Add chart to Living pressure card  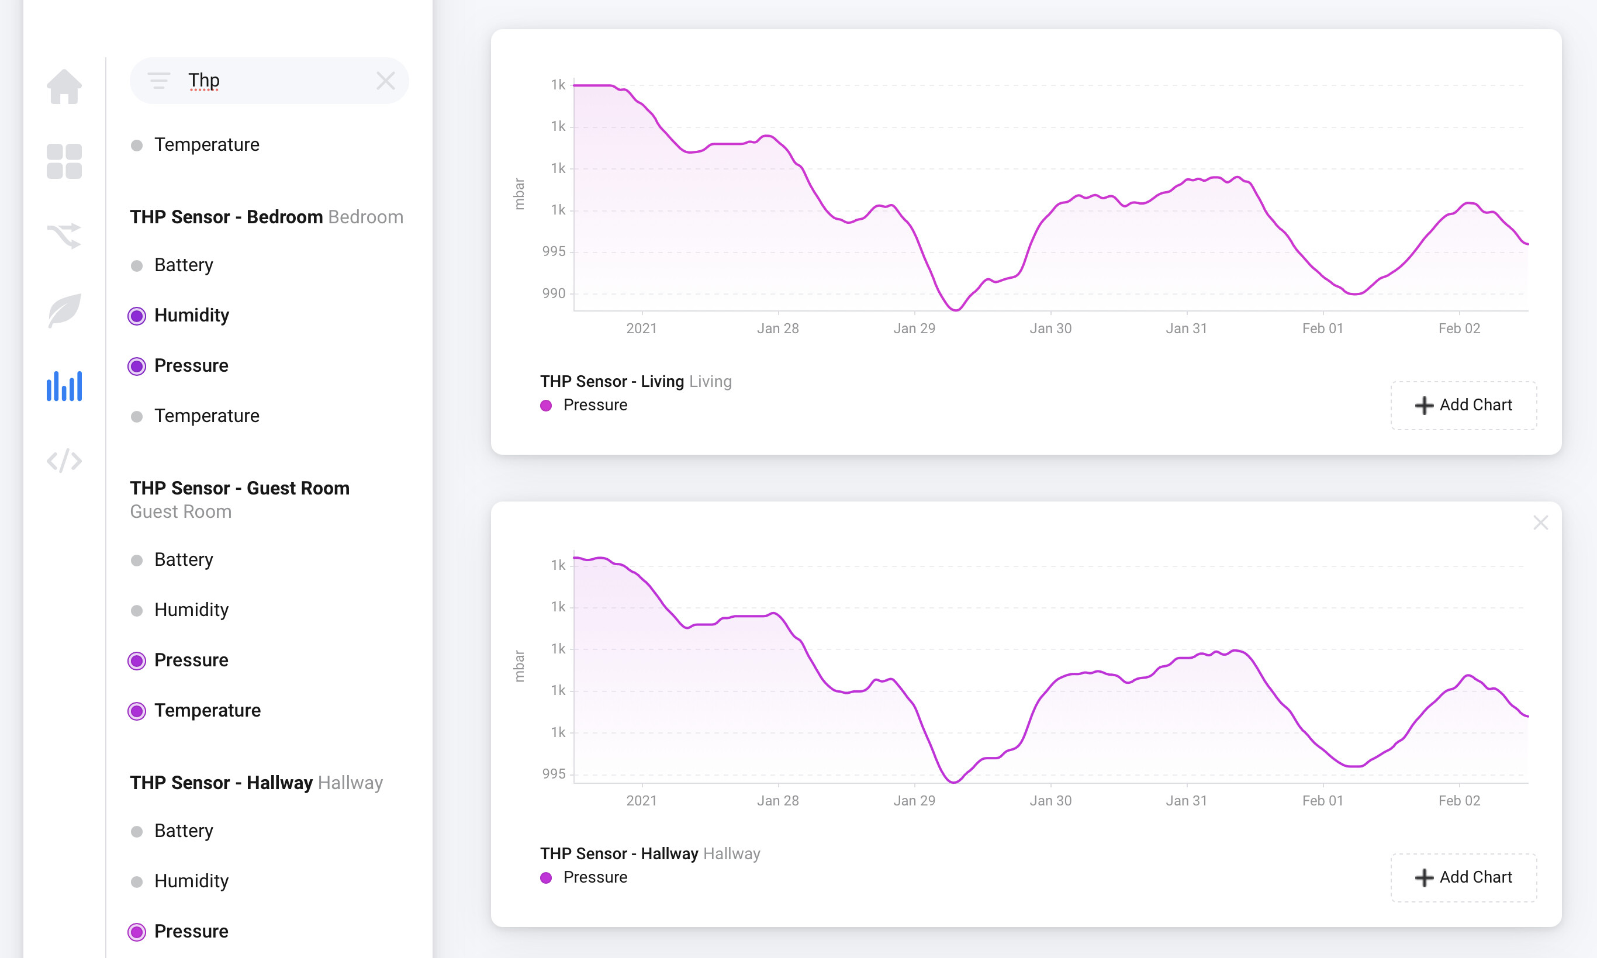coord(1463,406)
